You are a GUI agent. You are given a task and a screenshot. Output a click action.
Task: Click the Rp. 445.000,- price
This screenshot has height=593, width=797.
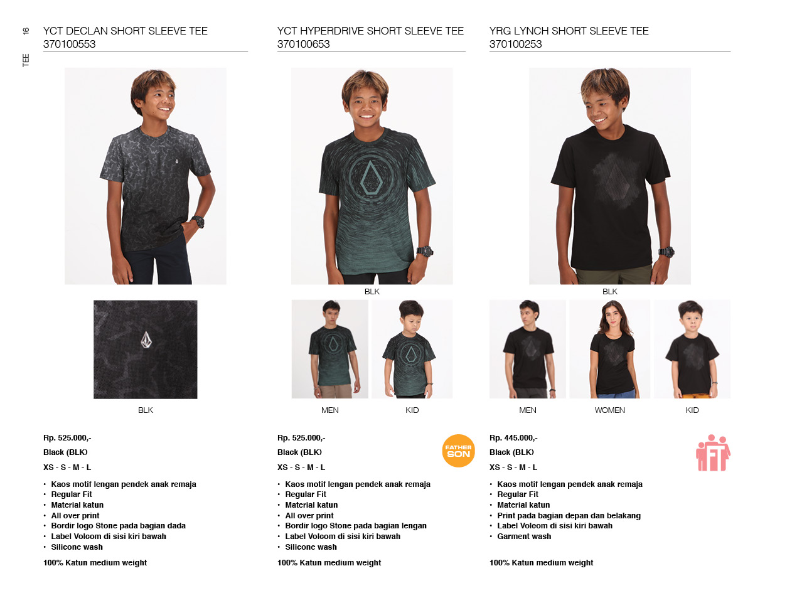pyautogui.click(x=513, y=438)
